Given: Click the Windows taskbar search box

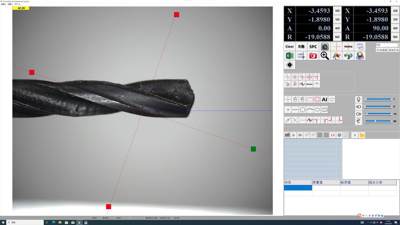Looking at the screenshot, I should click(x=25, y=223).
